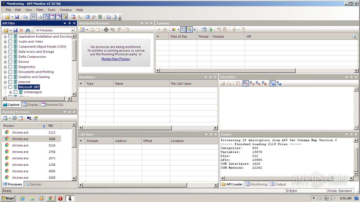The width and height of the screenshot is (360, 202).
Task: Click the shield icon in main toolbar
Action: pyautogui.click(x=100, y=17)
